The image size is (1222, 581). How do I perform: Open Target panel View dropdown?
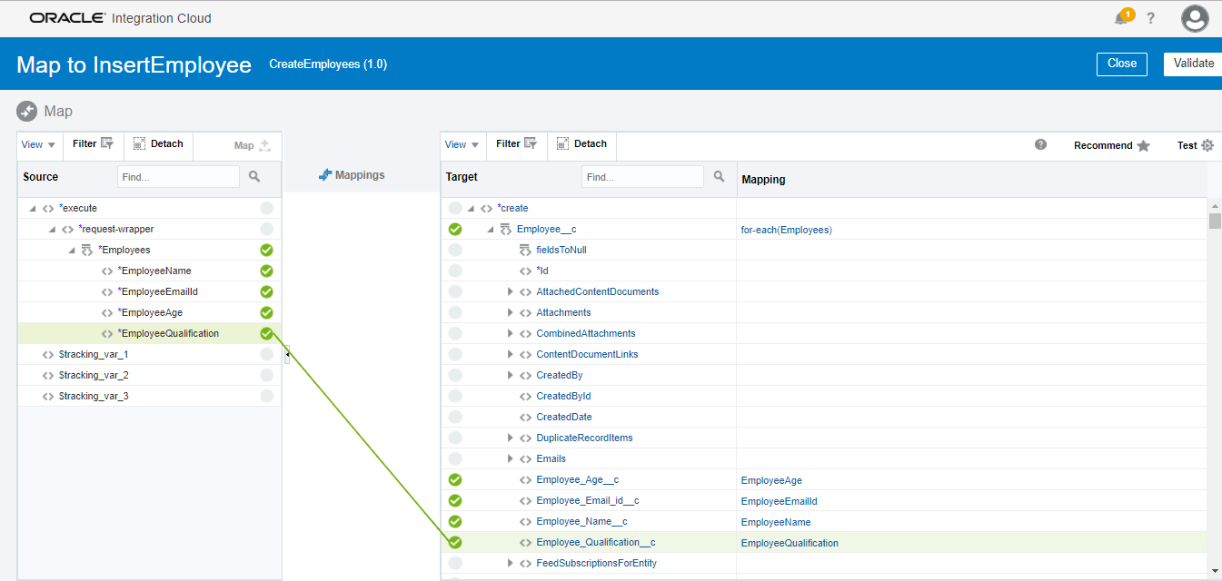point(462,144)
